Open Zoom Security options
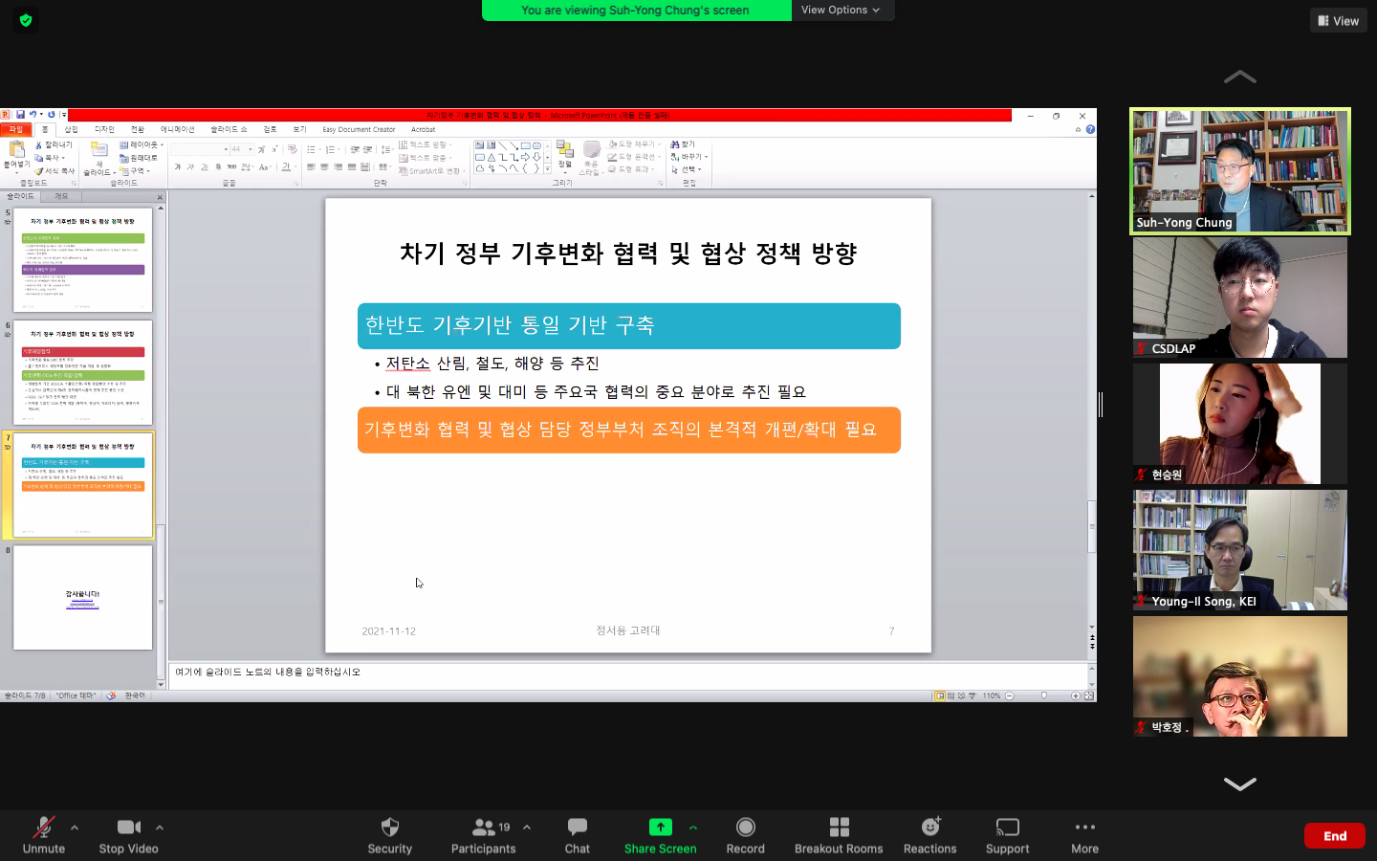Viewport: 1377px width, 861px height. [389, 835]
